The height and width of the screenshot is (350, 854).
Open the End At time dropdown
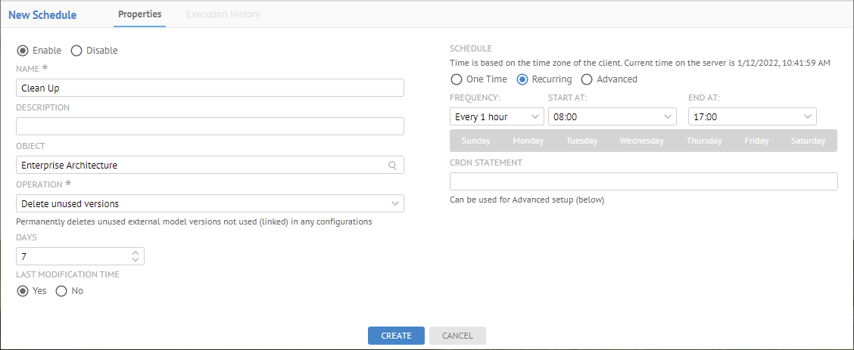click(x=753, y=117)
